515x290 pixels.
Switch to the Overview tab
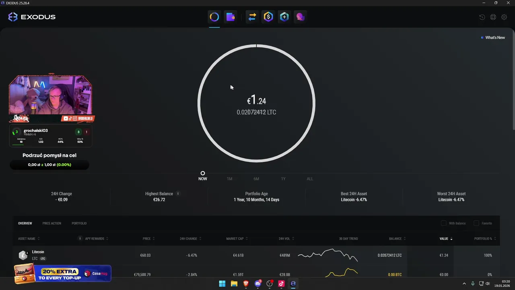pos(25,223)
